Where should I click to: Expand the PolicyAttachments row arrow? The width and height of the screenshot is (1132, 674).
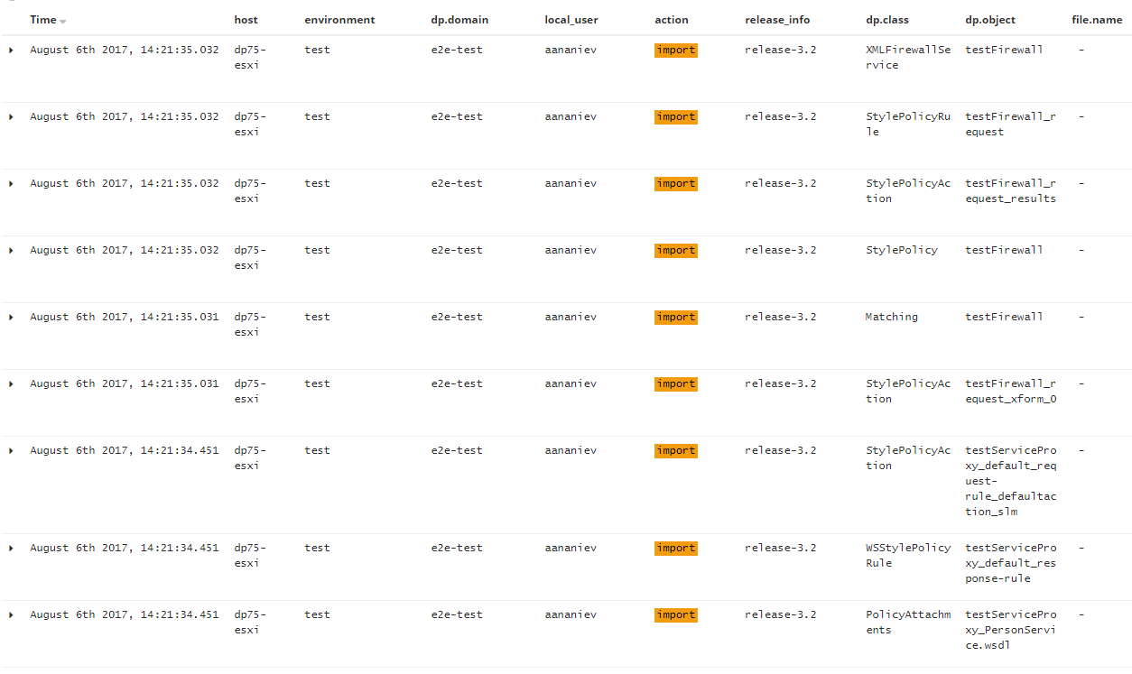11,615
